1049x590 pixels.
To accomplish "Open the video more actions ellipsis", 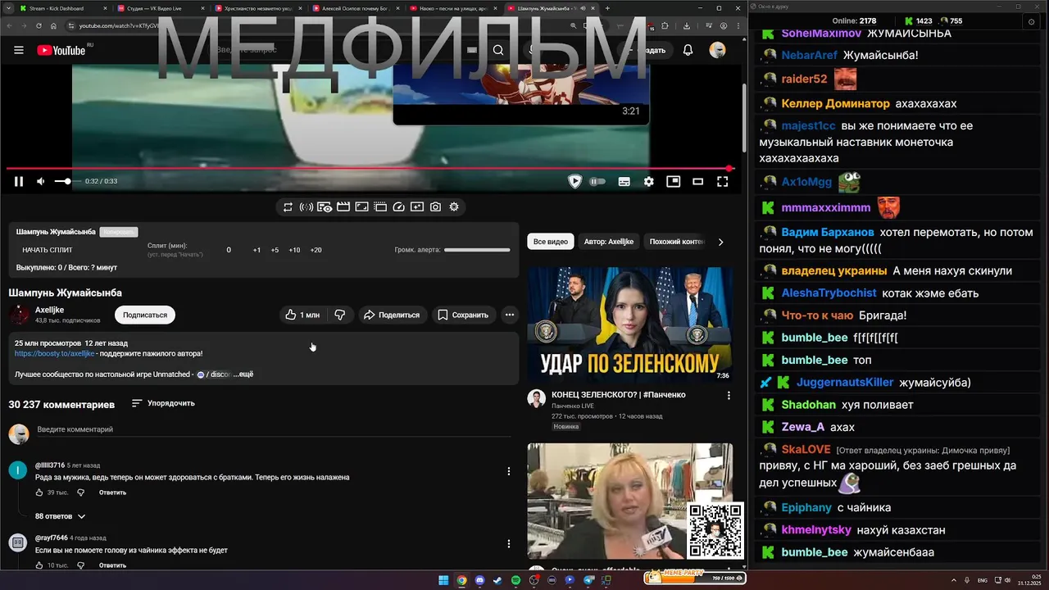I will pos(510,315).
